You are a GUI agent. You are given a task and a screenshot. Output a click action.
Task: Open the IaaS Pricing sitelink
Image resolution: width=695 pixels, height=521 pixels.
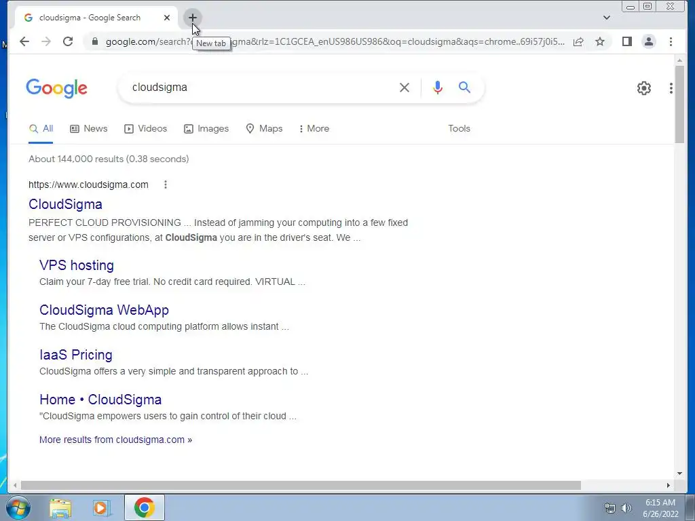point(76,355)
